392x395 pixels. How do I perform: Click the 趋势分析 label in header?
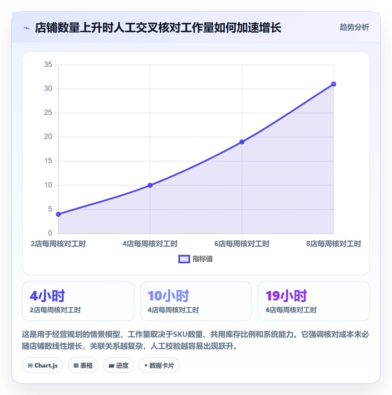pyautogui.click(x=354, y=27)
